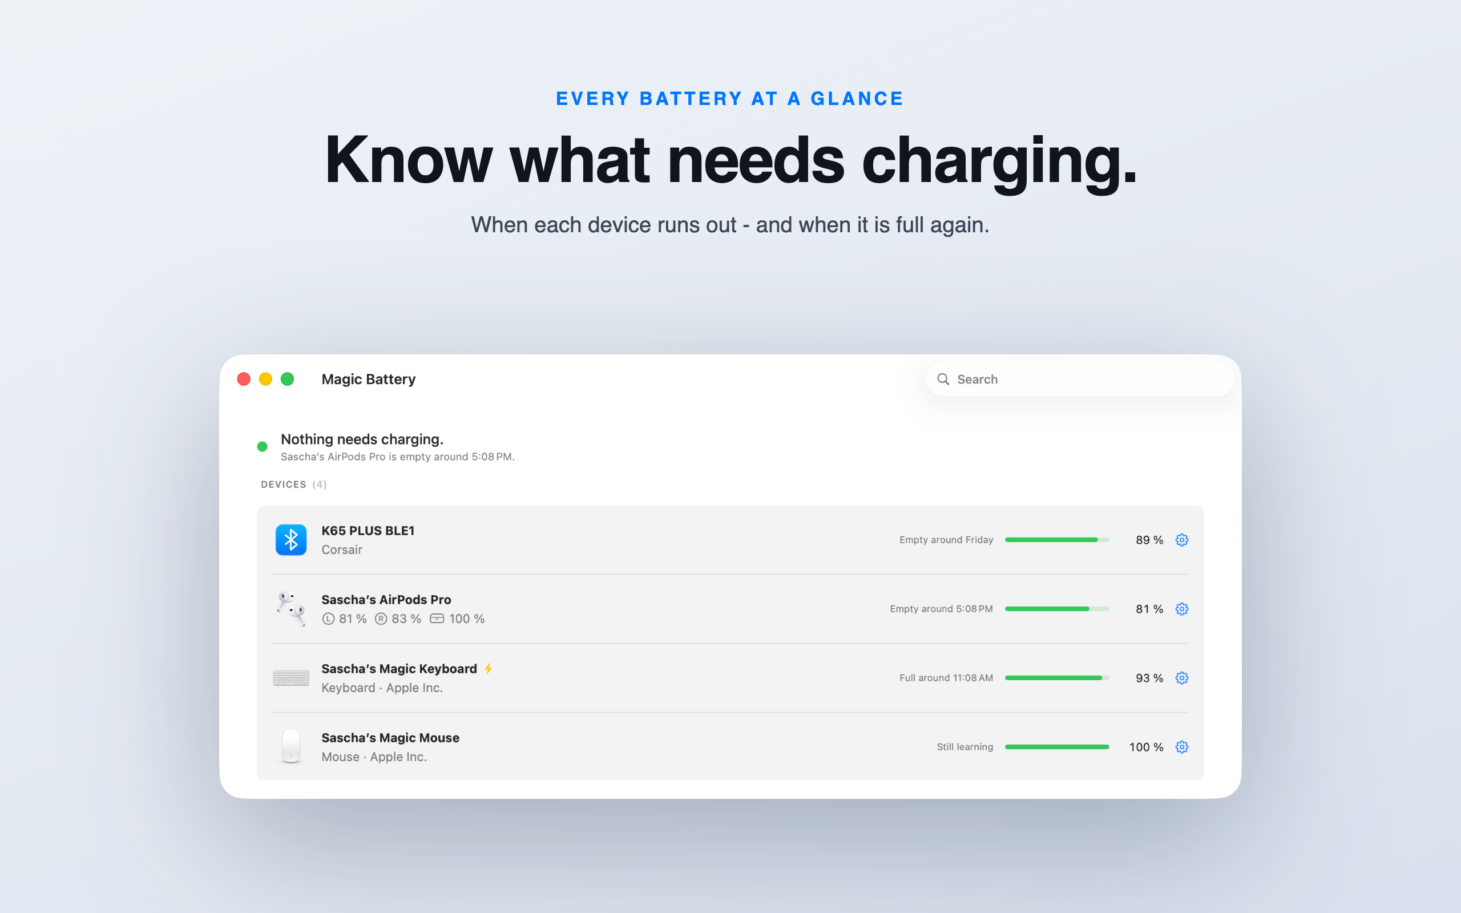1461x913 pixels.
Task: Click the charging bolt next to Magic Keyboard
Action: click(489, 668)
